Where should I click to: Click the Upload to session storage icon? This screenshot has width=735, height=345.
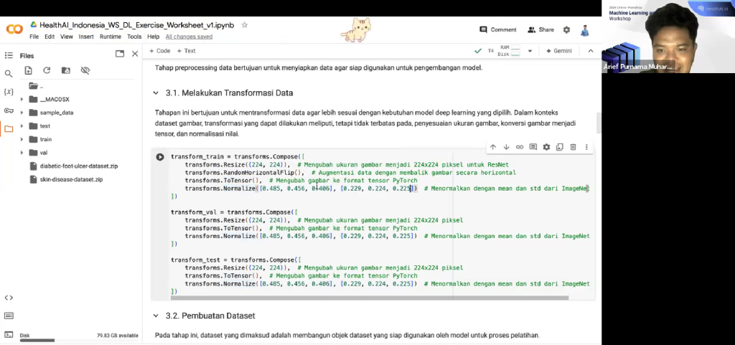click(x=28, y=70)
